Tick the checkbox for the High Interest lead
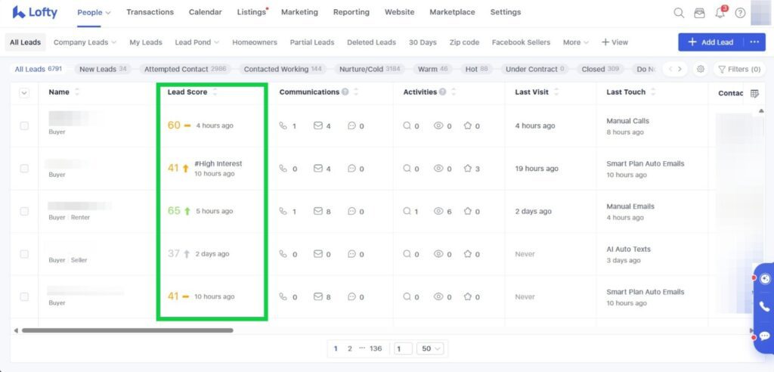Viewport: 774px width, 372px height. 24,169
